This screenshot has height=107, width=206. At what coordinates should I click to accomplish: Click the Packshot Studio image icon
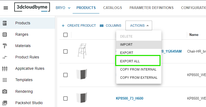coord(5,103)
